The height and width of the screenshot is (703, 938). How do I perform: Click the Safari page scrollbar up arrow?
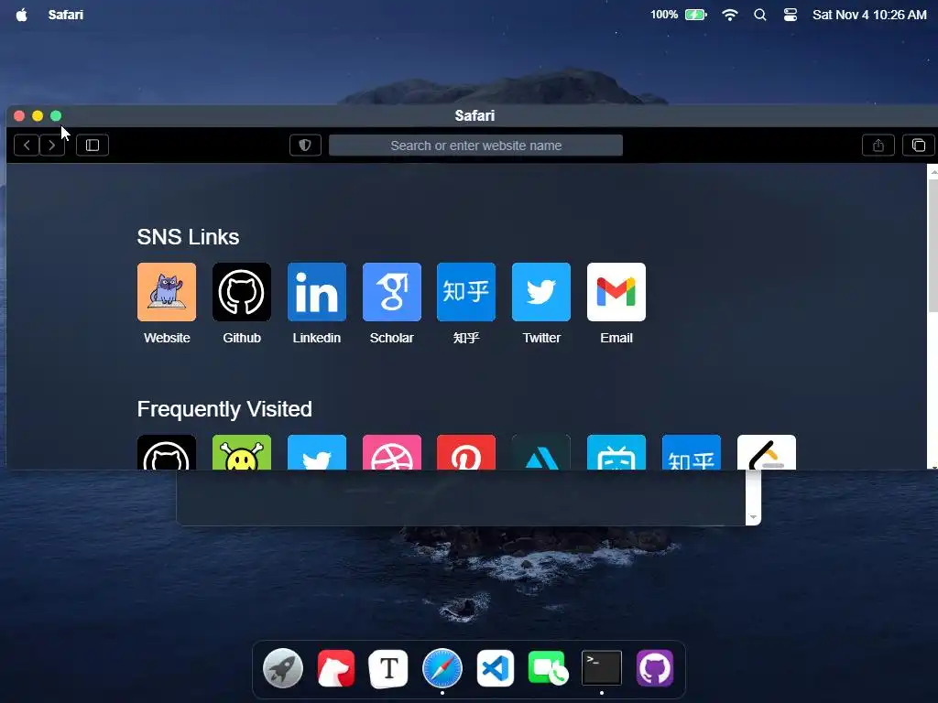933,171
